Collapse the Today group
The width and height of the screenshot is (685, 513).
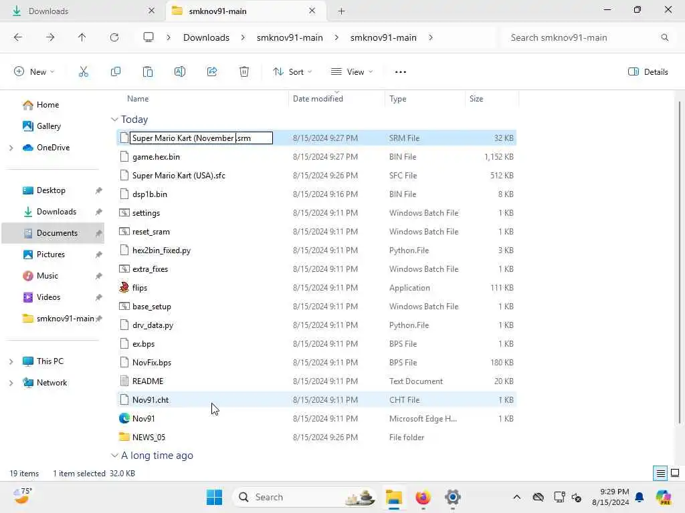(x=114, y=120)
